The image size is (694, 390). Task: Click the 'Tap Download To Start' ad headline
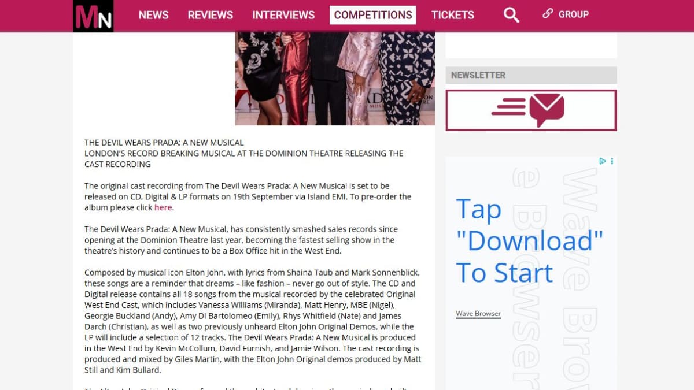529,241
